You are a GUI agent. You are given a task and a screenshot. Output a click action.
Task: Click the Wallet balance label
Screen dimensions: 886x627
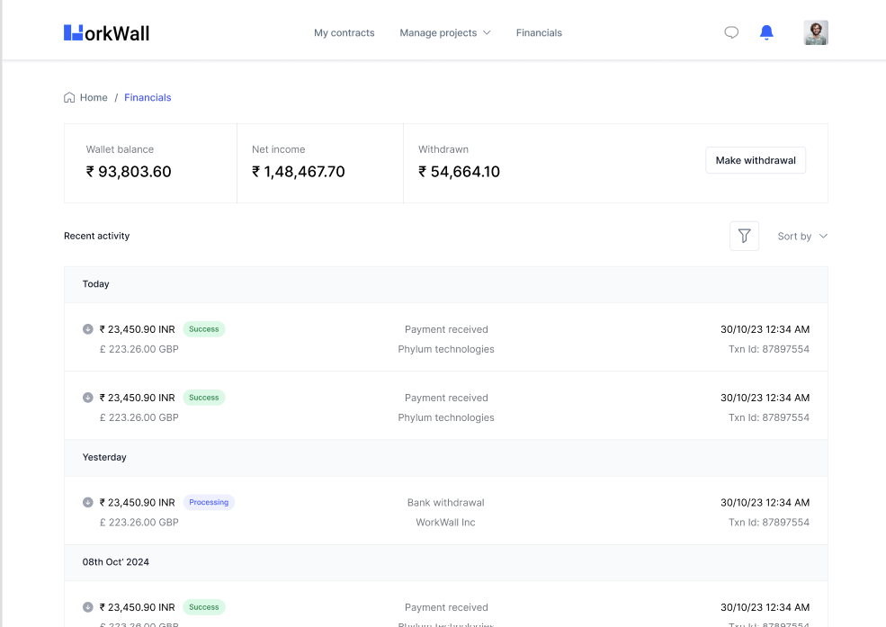(x=120, y=149)
